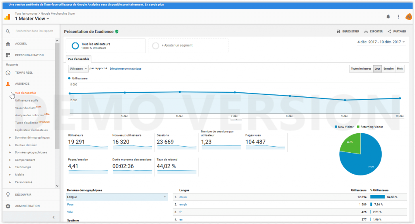The width and height of the screenshot is (415, 224).
Task: Open the Utilisateurs metric dropdown
Action: pos(78,69)
